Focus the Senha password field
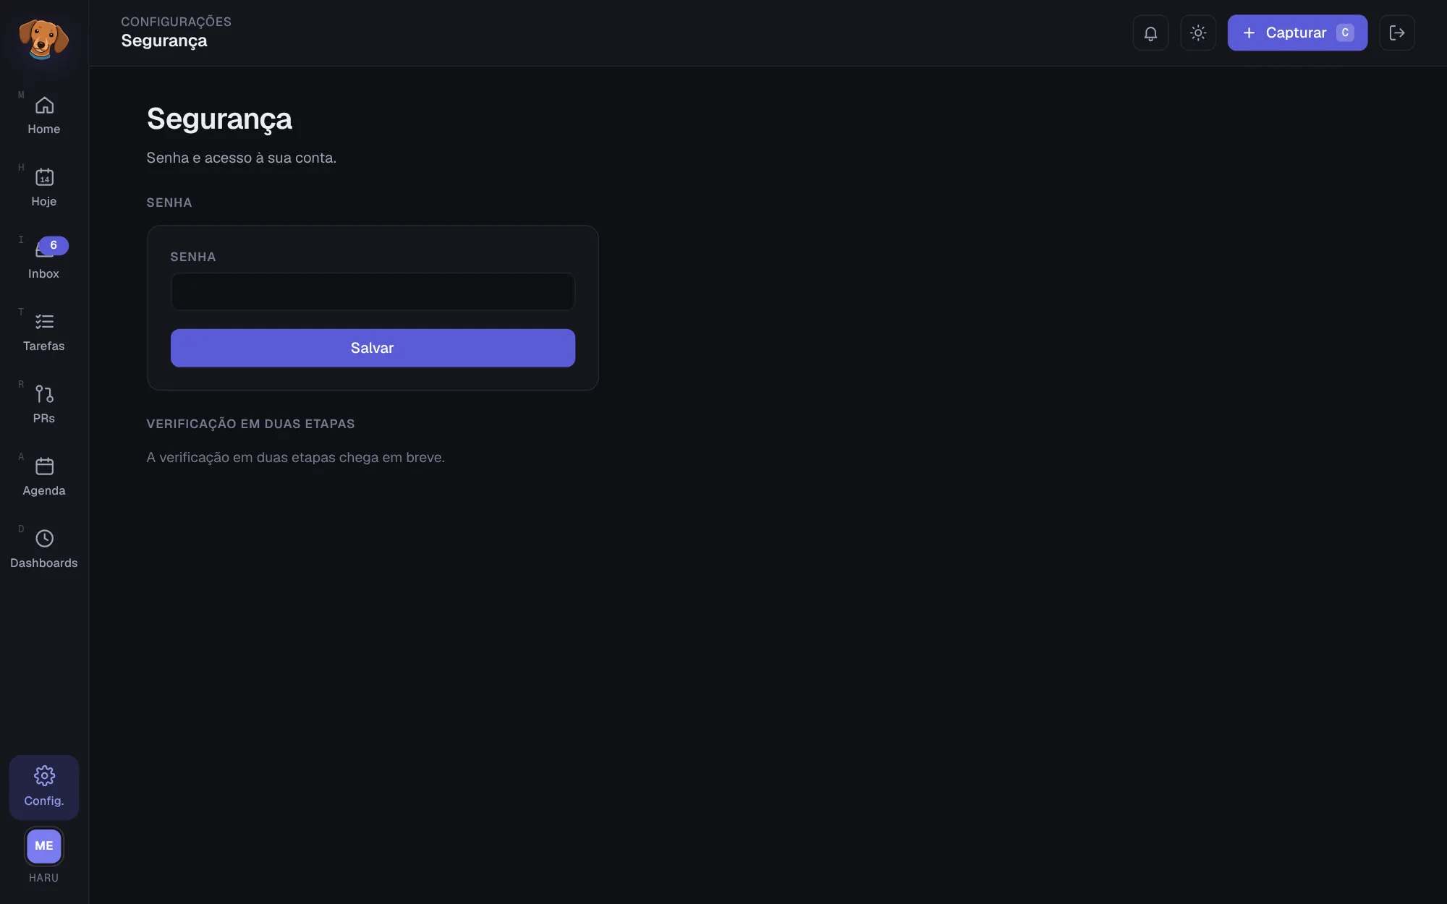This screenshot has height=904, width=1447. (x=373, y=291)
